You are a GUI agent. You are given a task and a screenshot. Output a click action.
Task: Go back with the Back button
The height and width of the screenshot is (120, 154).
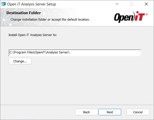point(86,112)
